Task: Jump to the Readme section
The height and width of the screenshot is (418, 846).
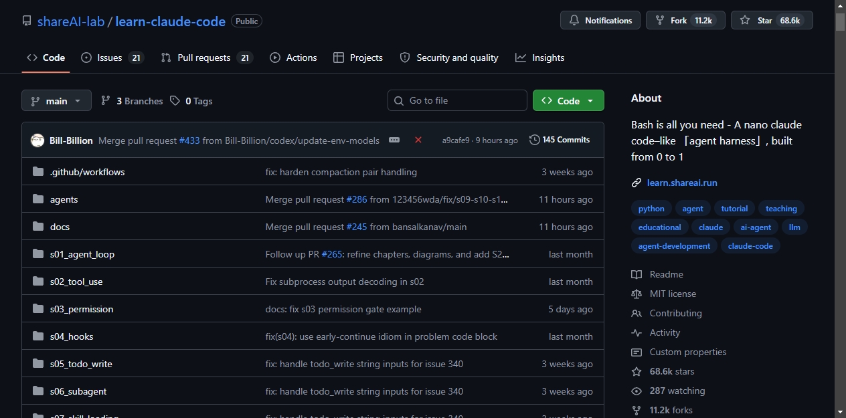Action: [x=657, y=274]
